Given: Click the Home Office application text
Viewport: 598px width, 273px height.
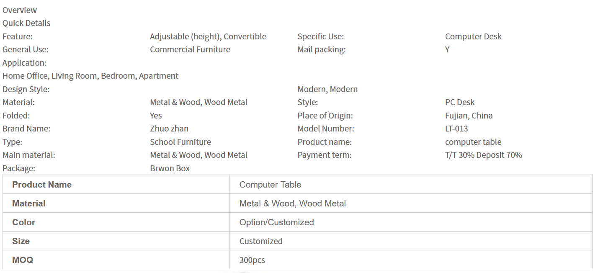Looking at the screenshot, I should (26, 76).
